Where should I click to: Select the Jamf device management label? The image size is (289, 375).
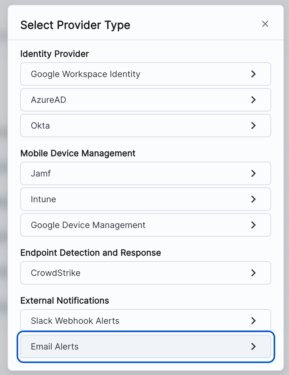point(41,173)
